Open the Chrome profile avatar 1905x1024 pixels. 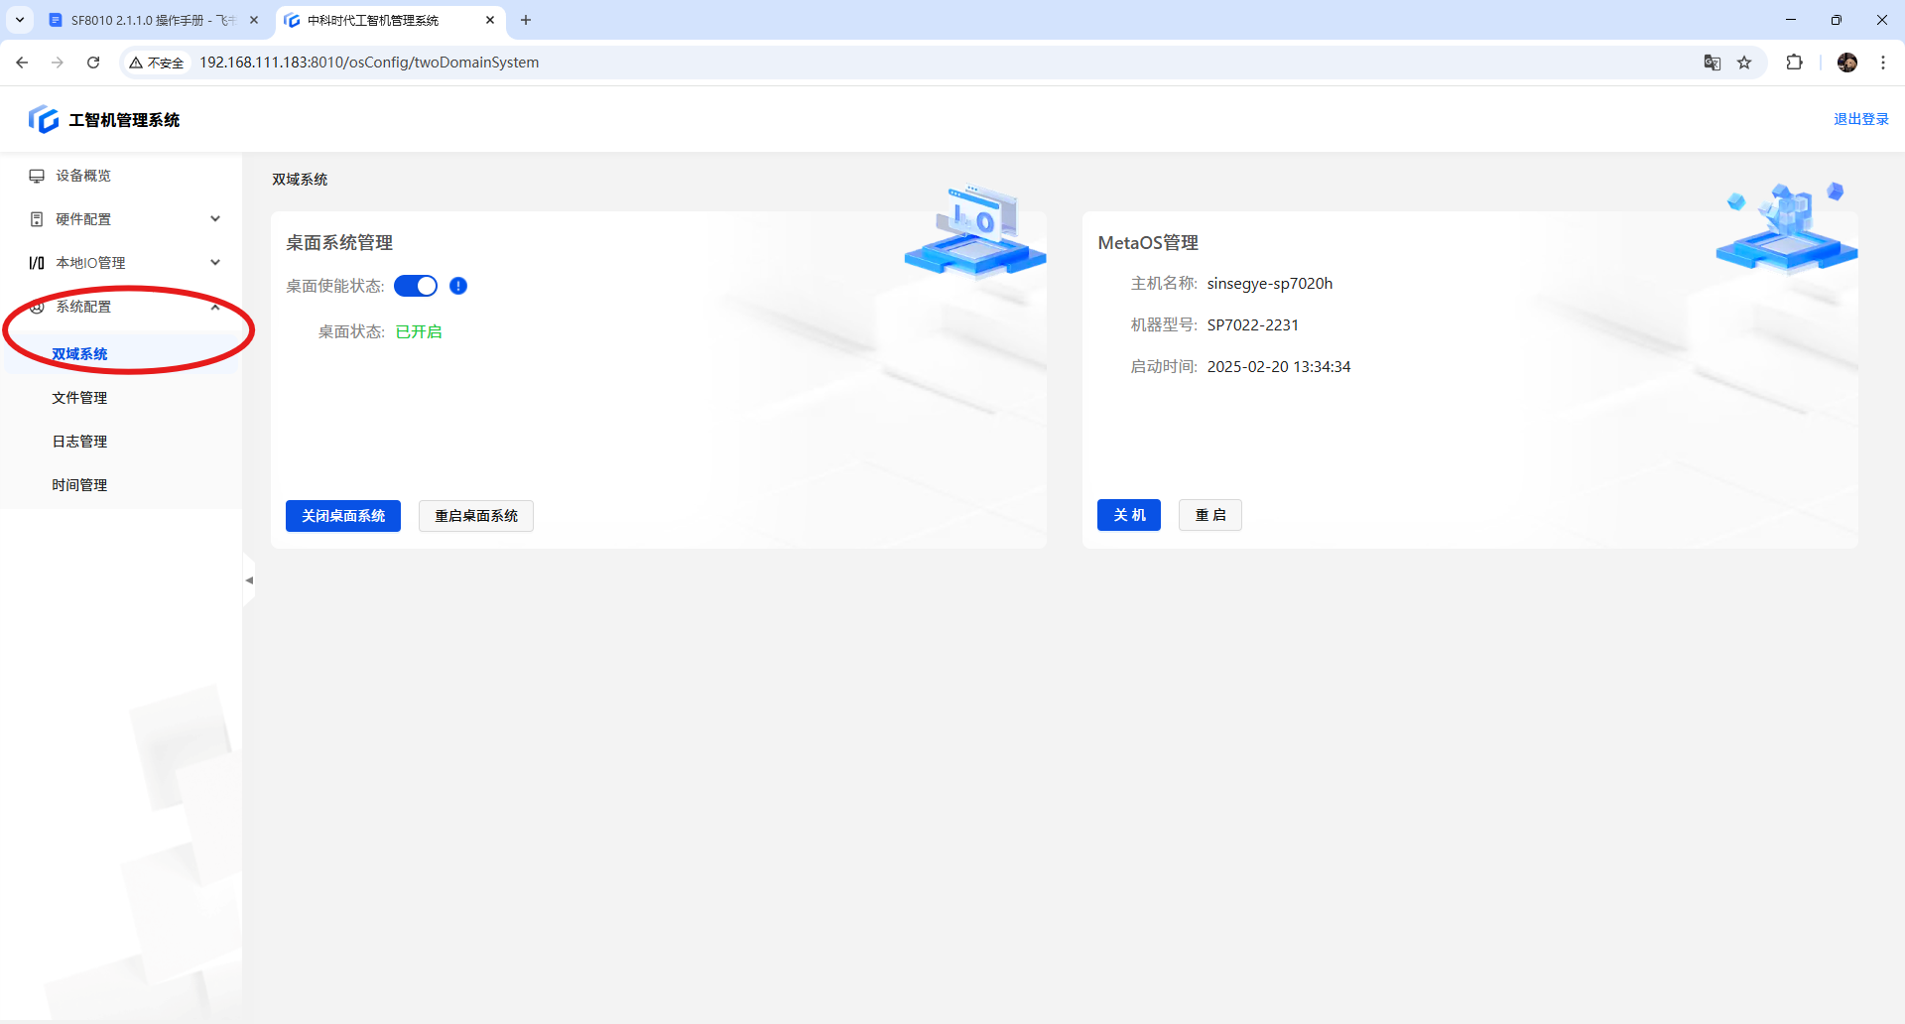(1847, 63)
